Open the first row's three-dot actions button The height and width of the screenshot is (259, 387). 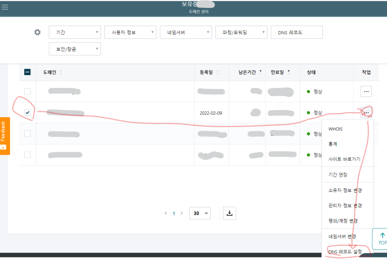click(365, 91)
